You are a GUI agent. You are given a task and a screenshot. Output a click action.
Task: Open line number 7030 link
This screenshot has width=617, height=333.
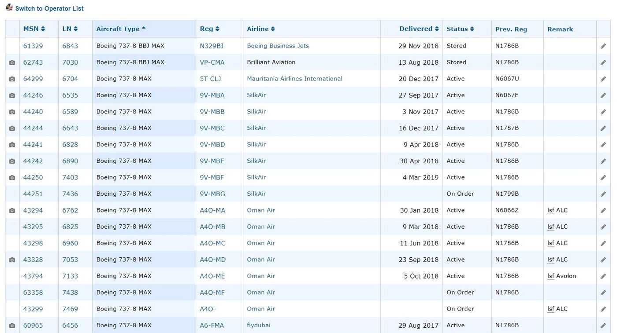pos(70,62)
